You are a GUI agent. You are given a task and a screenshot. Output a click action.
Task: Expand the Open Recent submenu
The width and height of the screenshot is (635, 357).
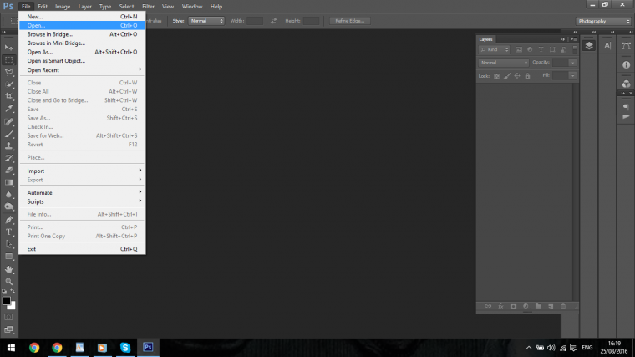tap(82, 70)
